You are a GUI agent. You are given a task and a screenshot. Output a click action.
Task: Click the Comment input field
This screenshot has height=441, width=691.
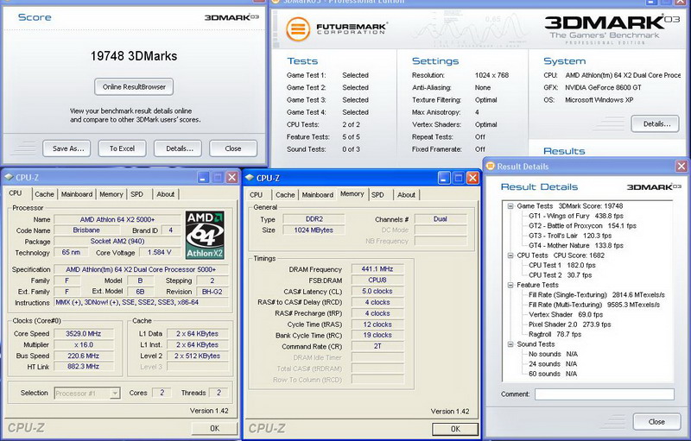point(604,394)
